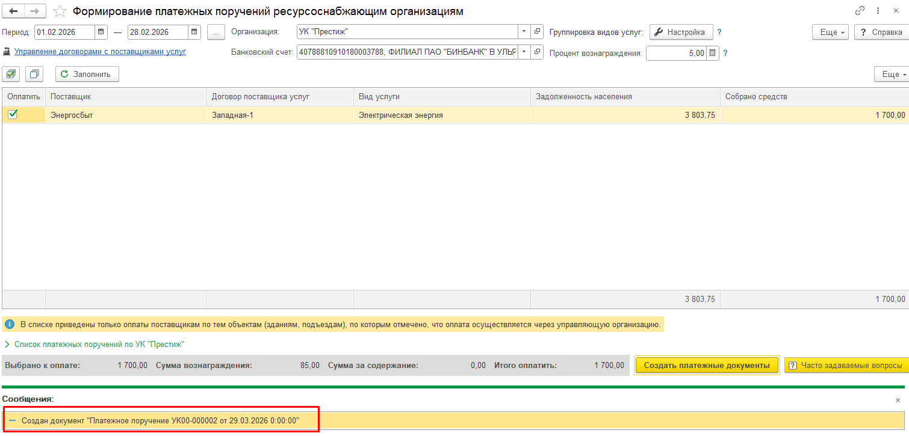Image resolution: width=909 pixels, height=436 pixels.
Task: Uncheck the pay checkbox for Энергосбыт
Action: point(13,114)
